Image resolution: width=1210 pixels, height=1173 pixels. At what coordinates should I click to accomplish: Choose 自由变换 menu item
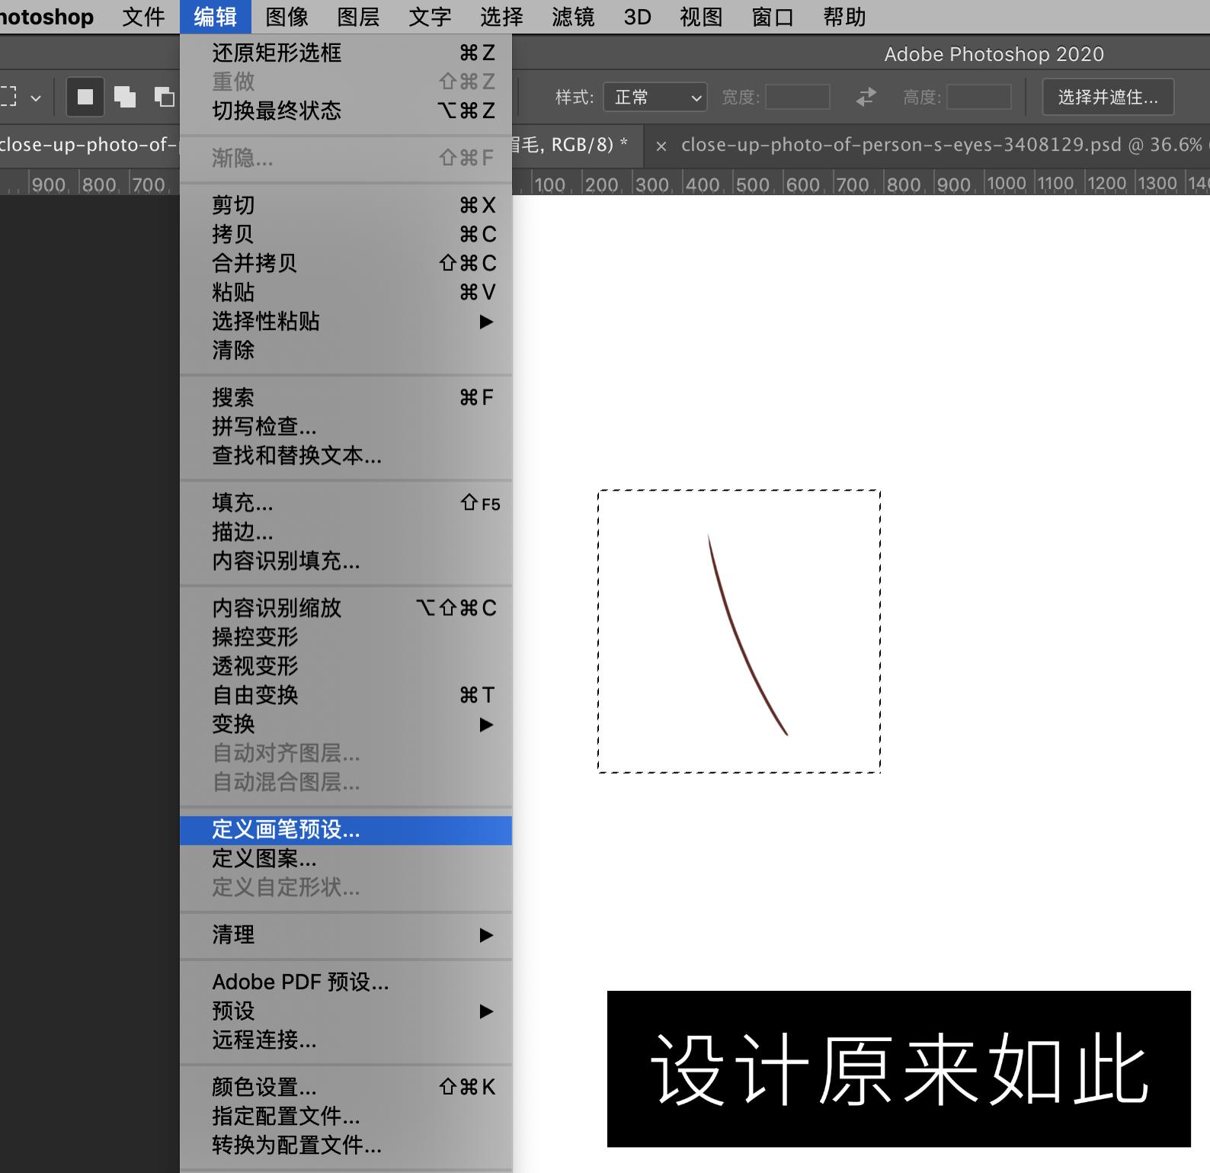click(346, 695)
